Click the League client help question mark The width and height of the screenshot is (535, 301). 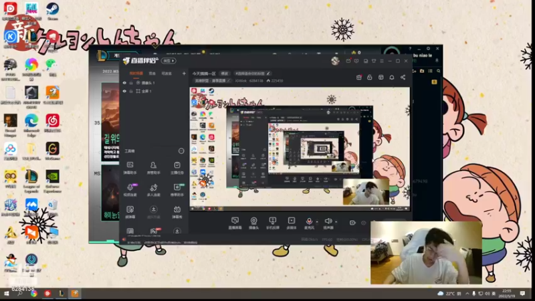pyautogui.click(x=410, y=49)
